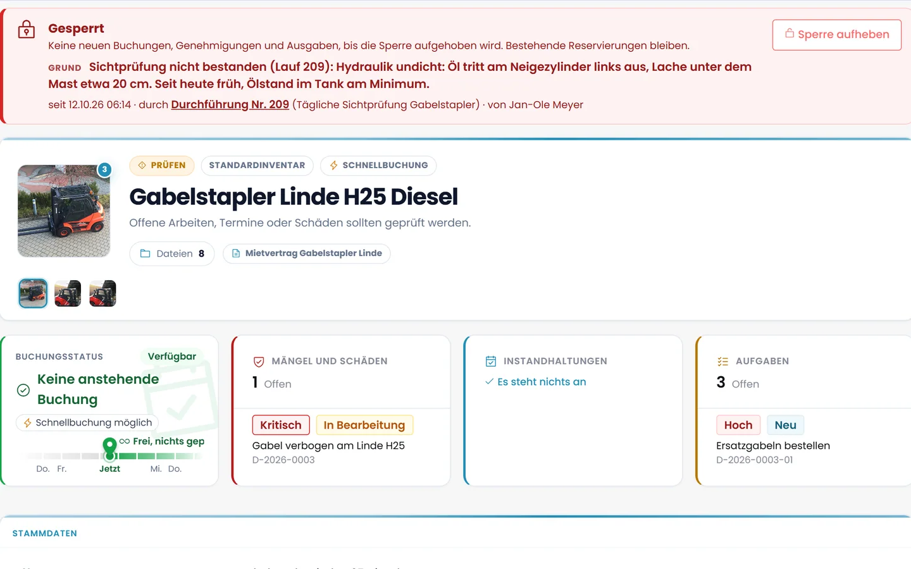The image size is (911, 569).
Task: Select the third forklift thumbnail
Action: (x=102, y=293)
